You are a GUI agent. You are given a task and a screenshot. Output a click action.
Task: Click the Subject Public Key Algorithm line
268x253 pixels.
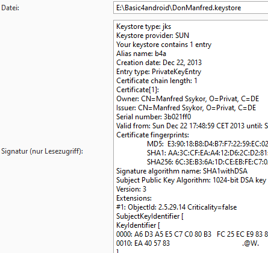191,180
